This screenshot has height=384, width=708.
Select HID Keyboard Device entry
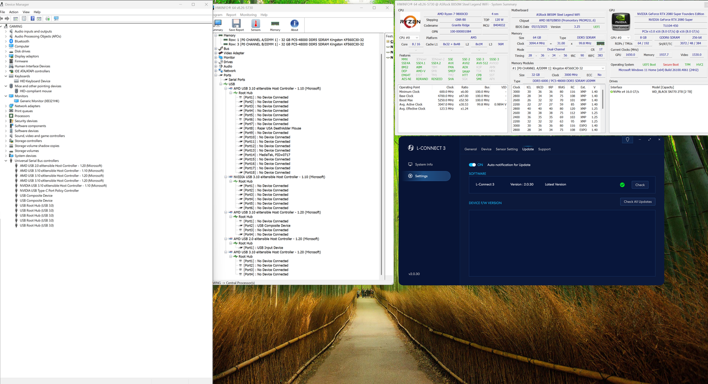tap(35, 81)
